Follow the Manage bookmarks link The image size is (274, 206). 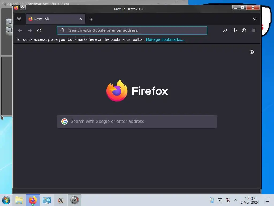click(x=165, y=39)
